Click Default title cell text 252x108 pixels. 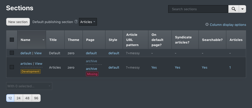[x=55, y=53]
